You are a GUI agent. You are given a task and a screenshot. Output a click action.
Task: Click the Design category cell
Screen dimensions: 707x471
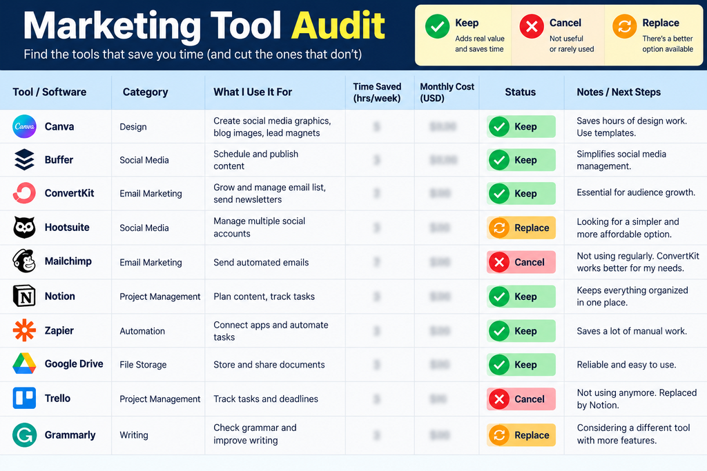pyautogui.click(x=133, y=127)
